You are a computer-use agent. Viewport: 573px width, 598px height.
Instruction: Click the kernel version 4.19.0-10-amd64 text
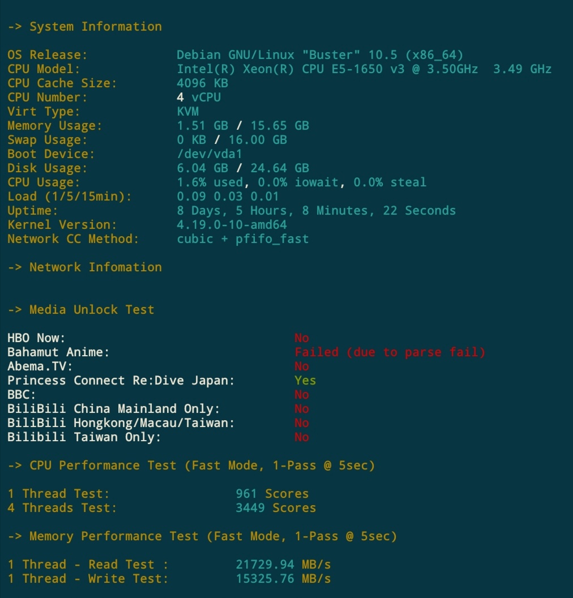pyautogui.click(x=232, y=225)
